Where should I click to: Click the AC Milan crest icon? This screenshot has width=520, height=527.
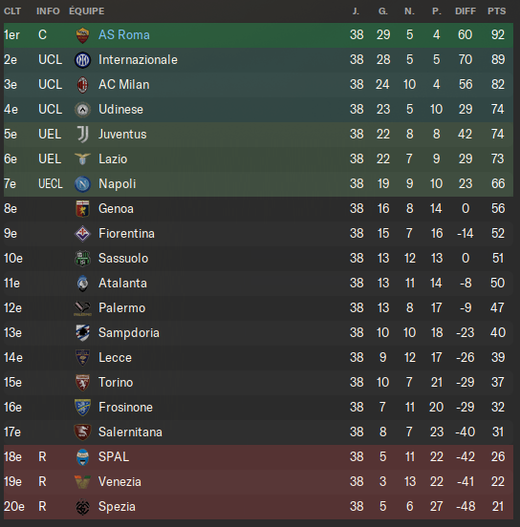[x=82, y=85]
